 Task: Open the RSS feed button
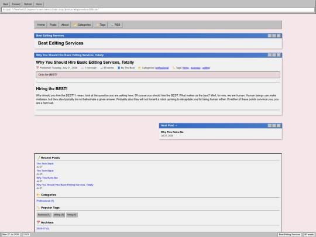tap(115, 25)
